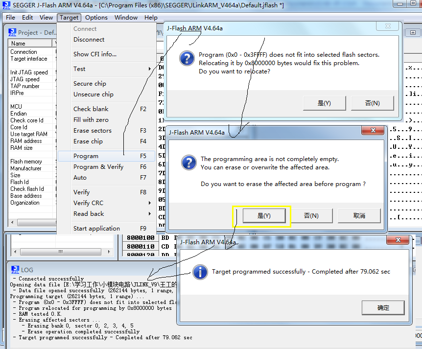Click address 8000100 in data view
The image size is (422, 349).
[x=141, y=238]
